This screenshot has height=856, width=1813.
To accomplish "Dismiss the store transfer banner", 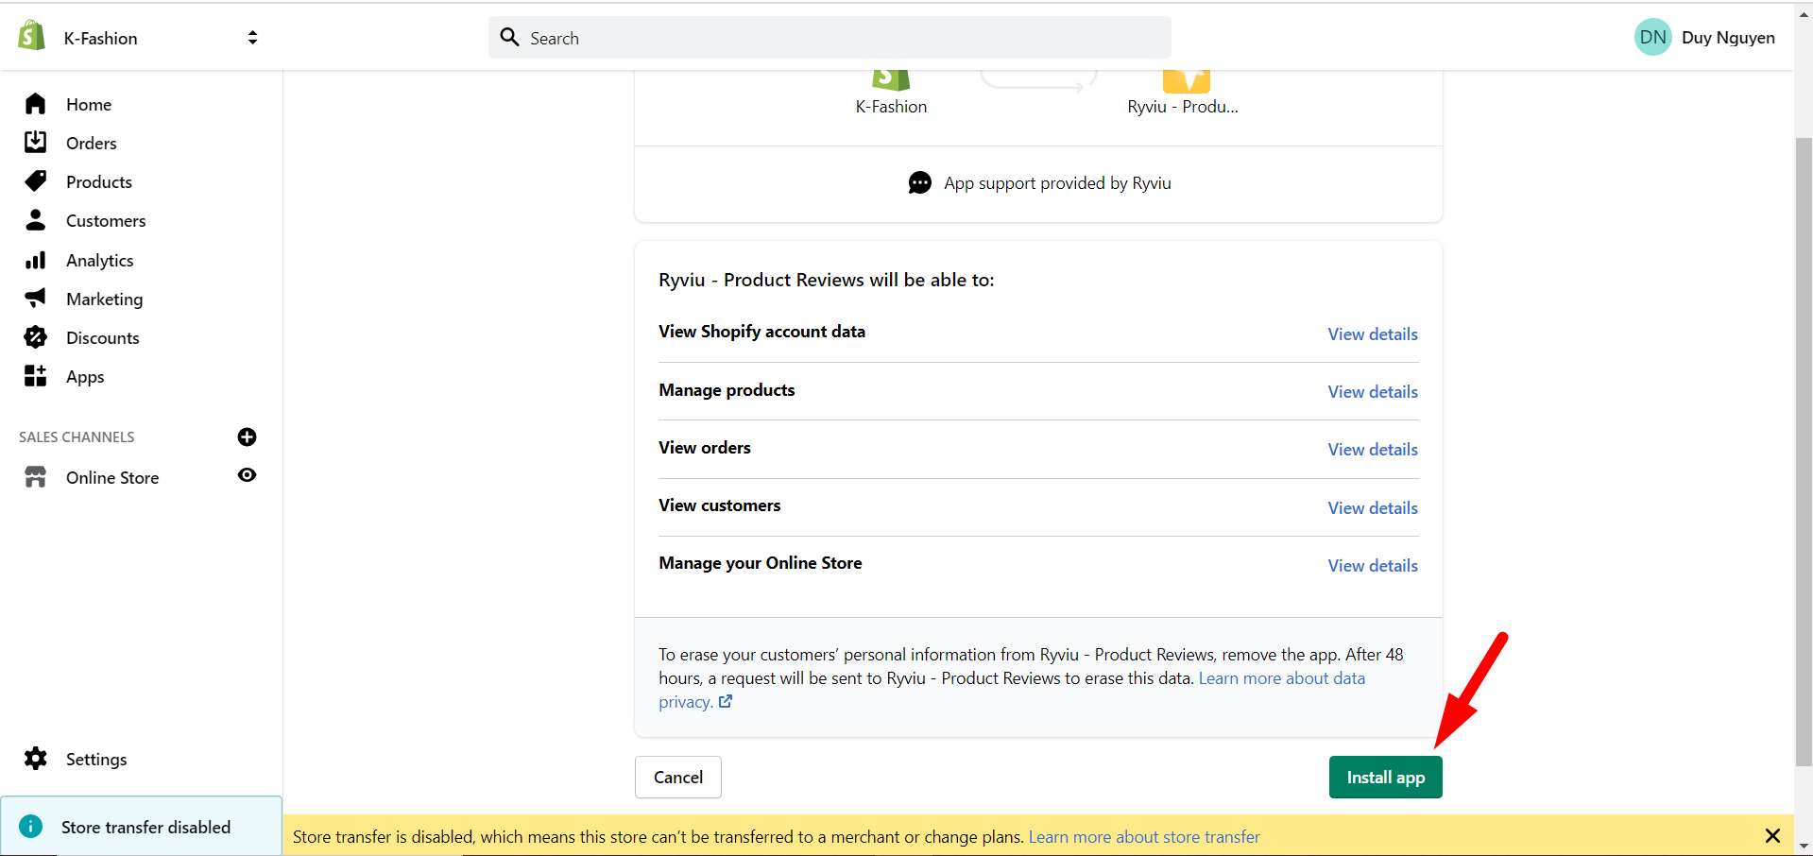I will [1772, 836].
